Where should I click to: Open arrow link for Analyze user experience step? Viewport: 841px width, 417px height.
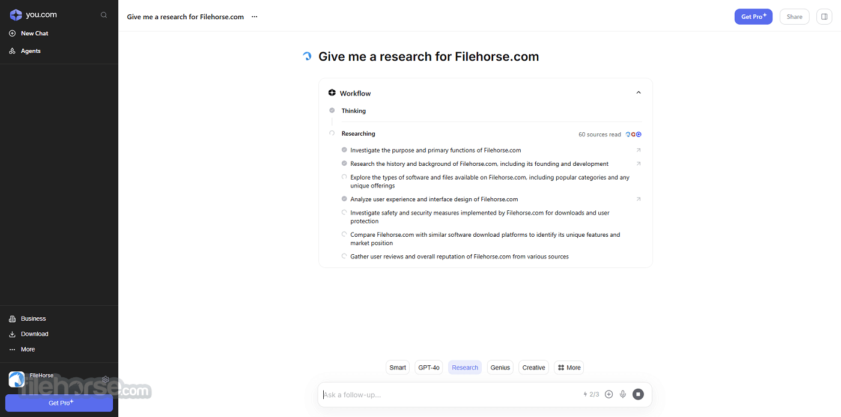click(x=639, y=199)
